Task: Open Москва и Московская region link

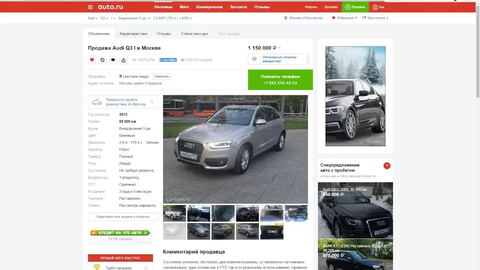Action: 308,18
